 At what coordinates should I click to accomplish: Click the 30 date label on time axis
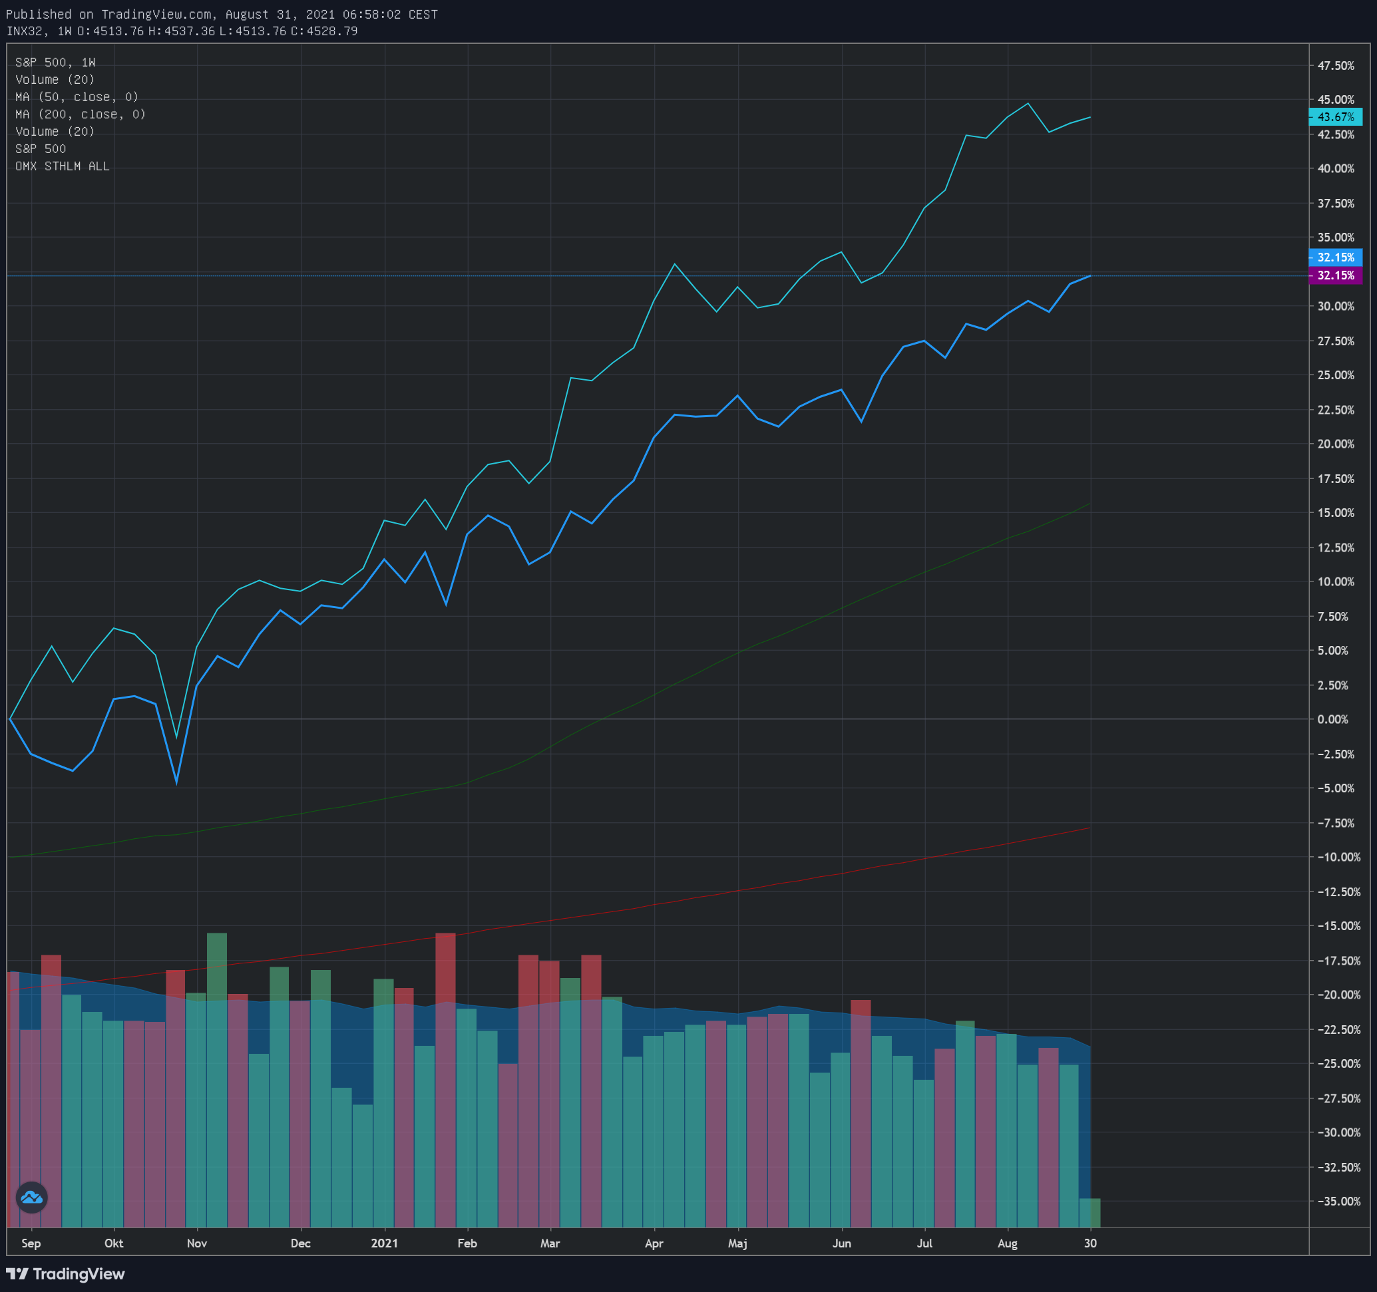click(1090, 1243)
